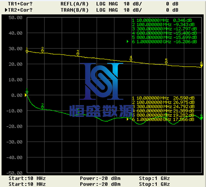Select marker 1 on yellow transmission trace
Image resolution: width=206 pixels, height=187 pixels.
pos(27,50)
